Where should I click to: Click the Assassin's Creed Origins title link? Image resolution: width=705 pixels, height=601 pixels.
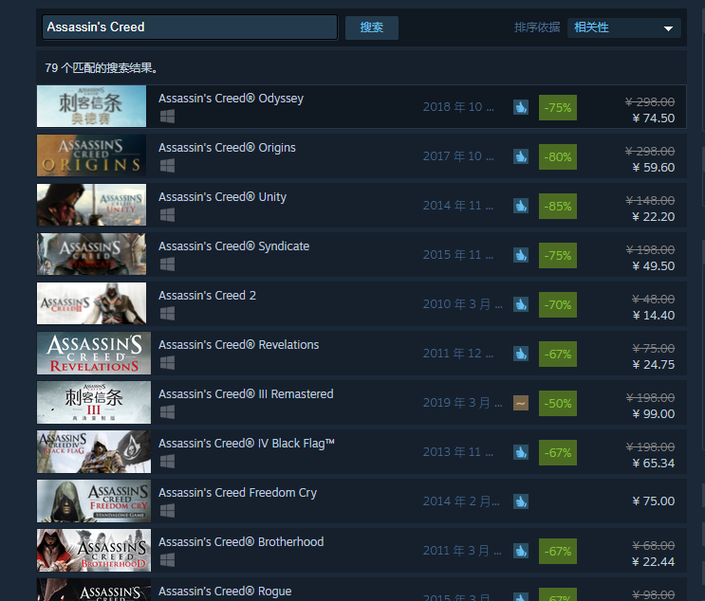[x=227, y=148]
